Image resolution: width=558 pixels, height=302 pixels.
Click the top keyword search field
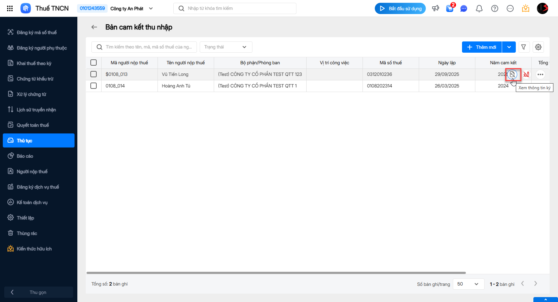pos(235,8)
